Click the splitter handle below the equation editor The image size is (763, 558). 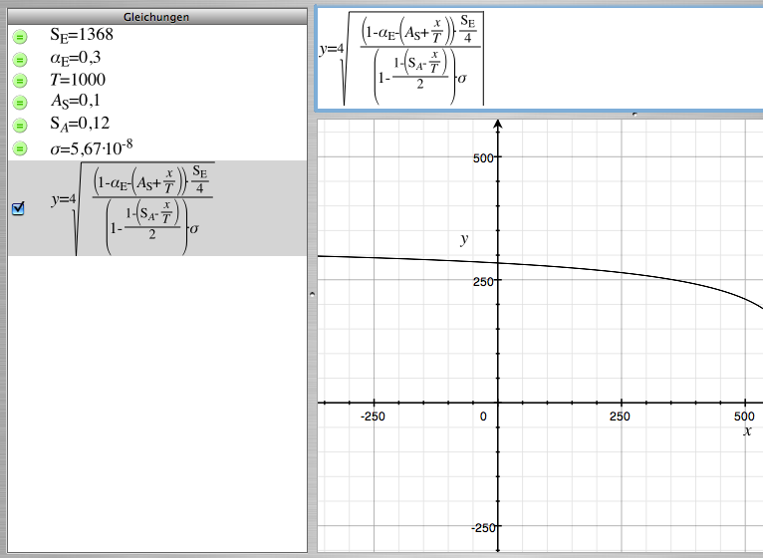634,114
